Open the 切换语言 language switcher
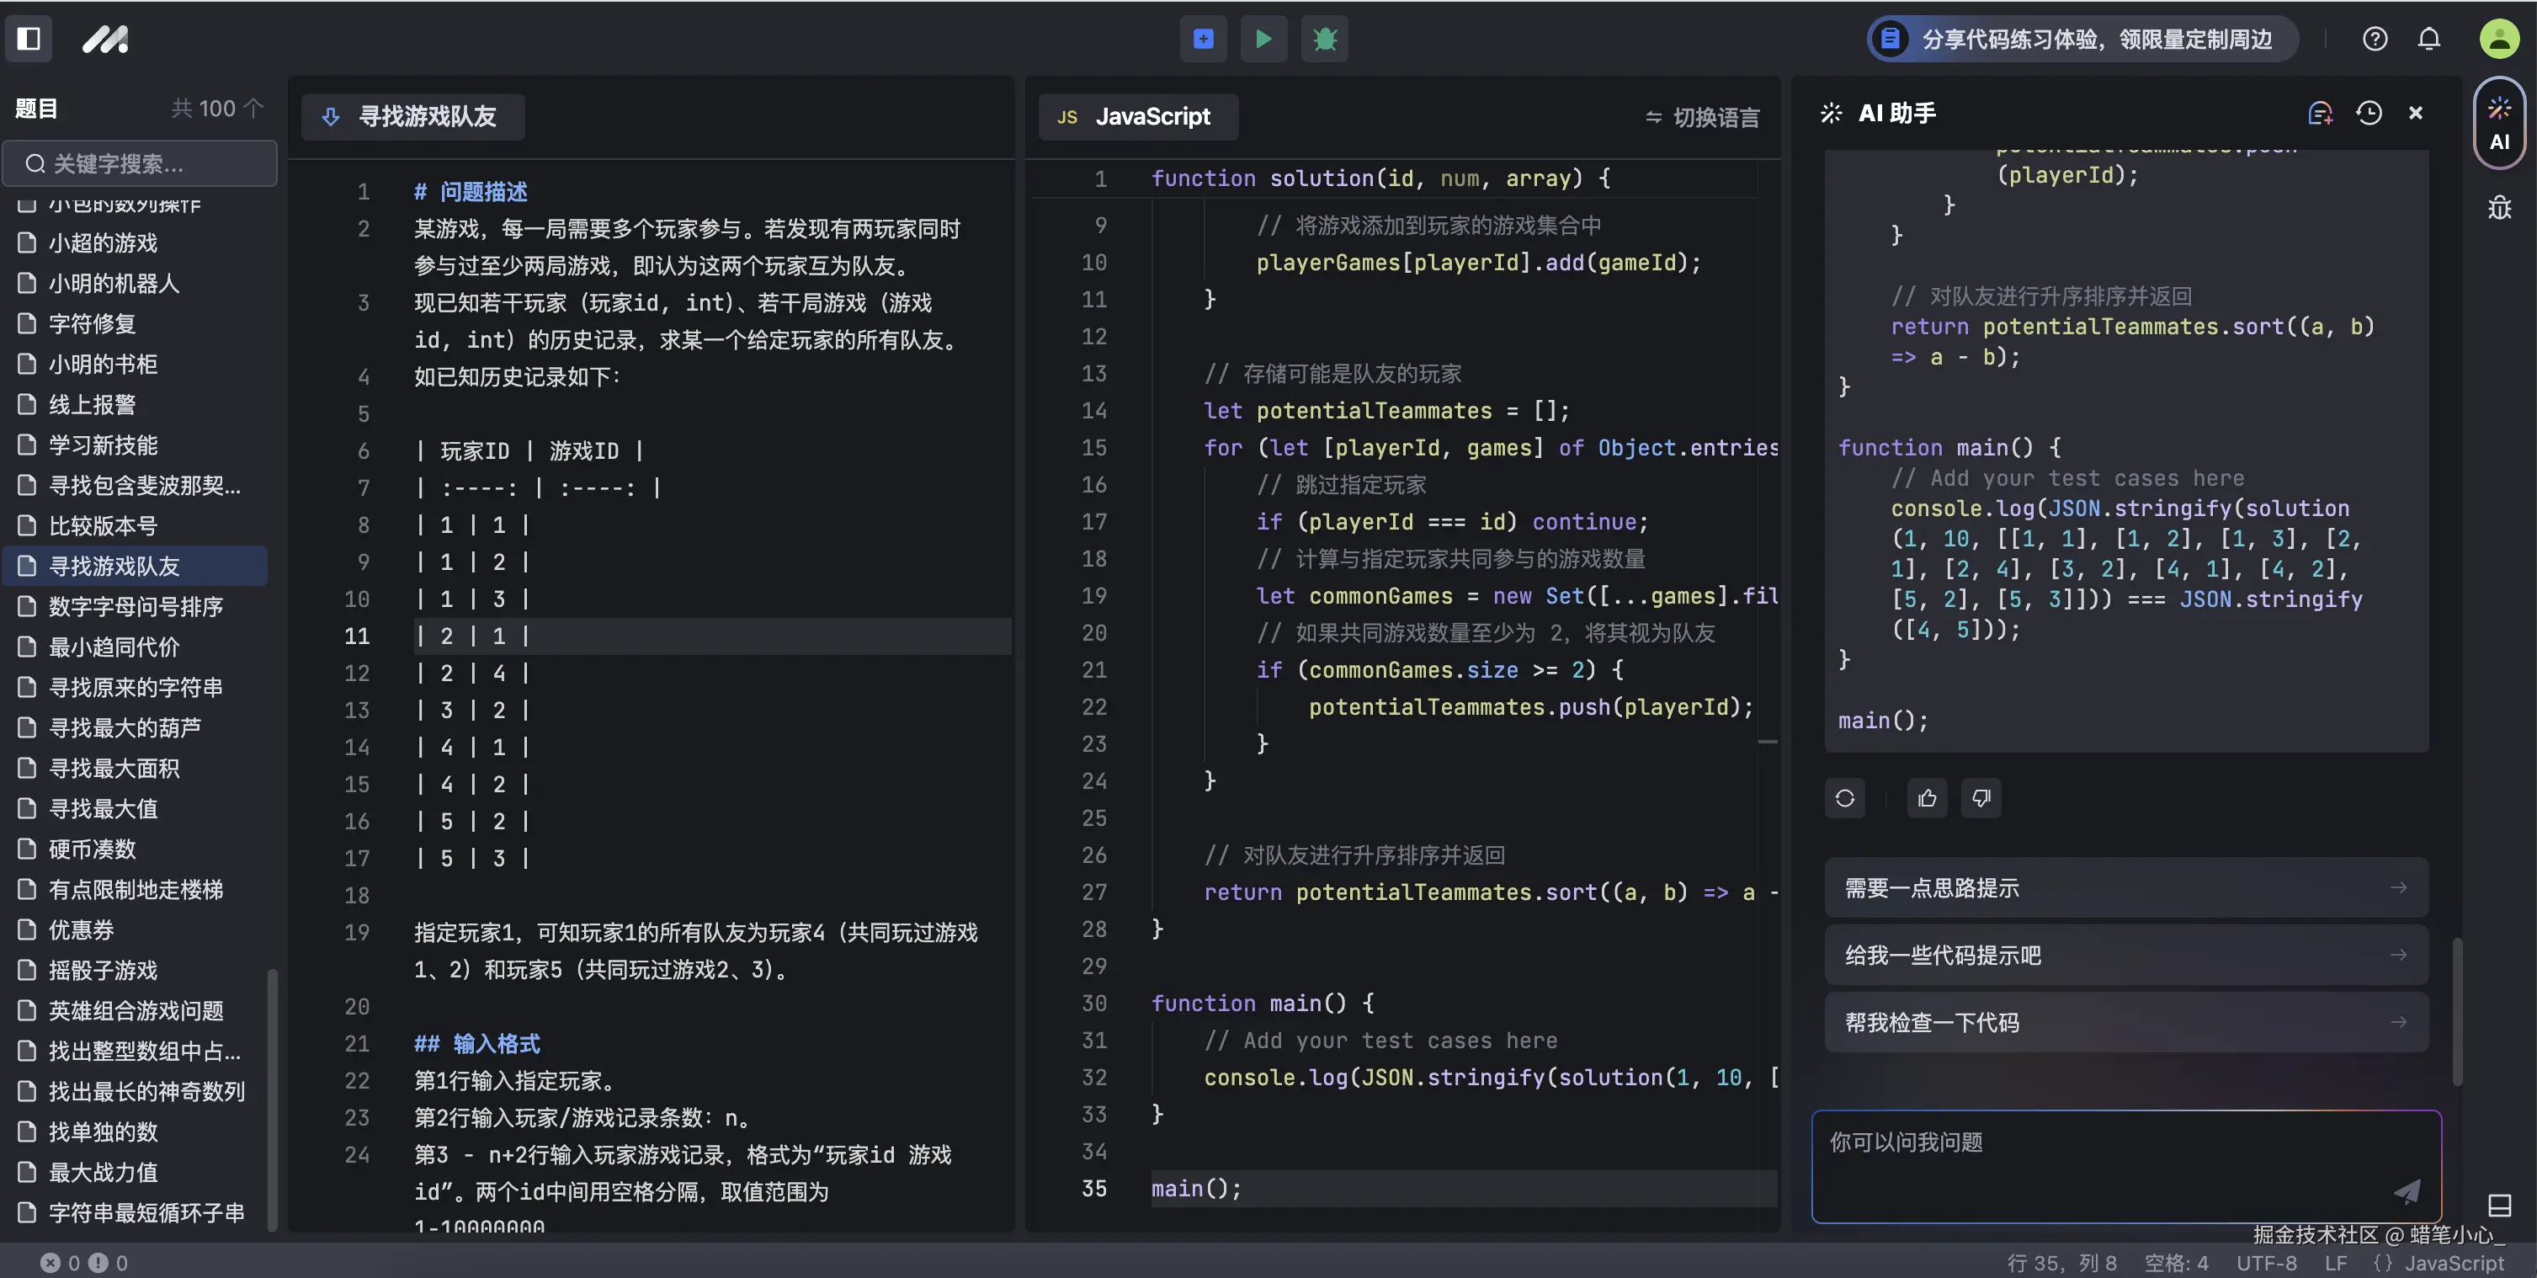The image size is (2537, 1278). pyautogui.click(x=1701, y=116)
